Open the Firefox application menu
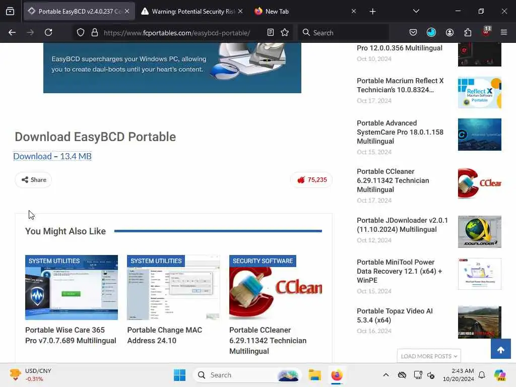 tap(504, 32)
